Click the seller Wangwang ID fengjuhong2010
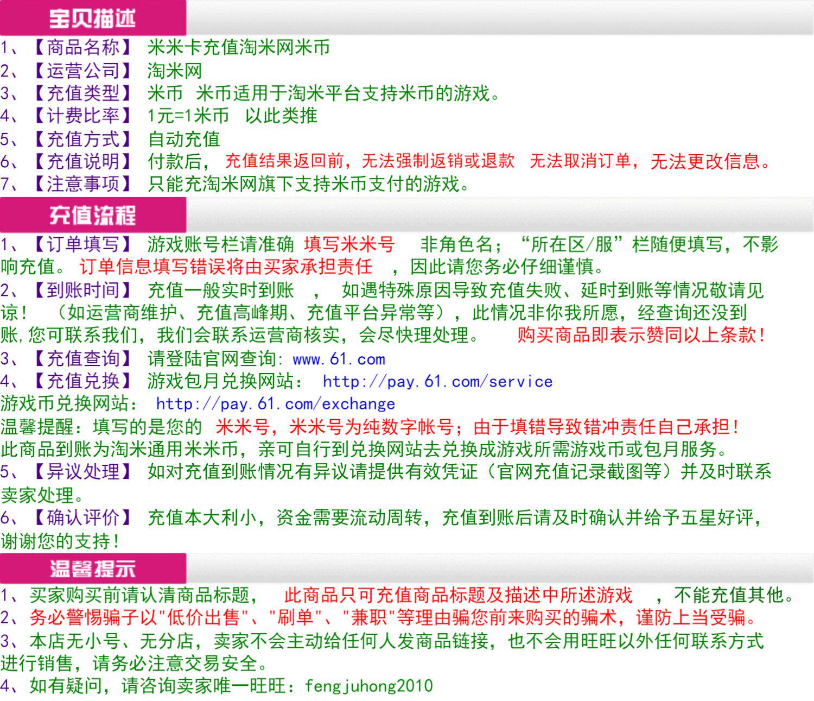814x701 pixels. (x=369, y=686)
